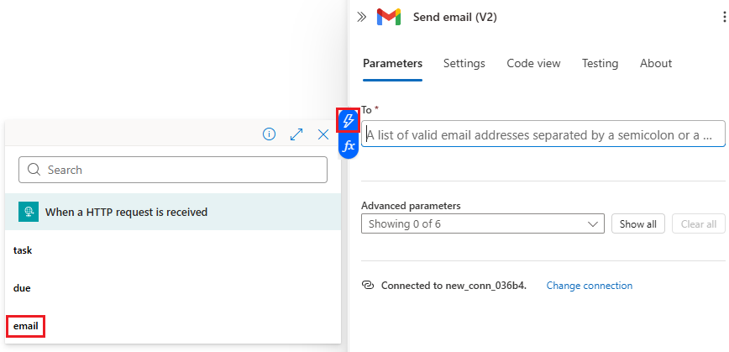The height and width of the screenshot is (352, 729).
Task: Switch to the Parameters tab
Action: tap(392, 63)
